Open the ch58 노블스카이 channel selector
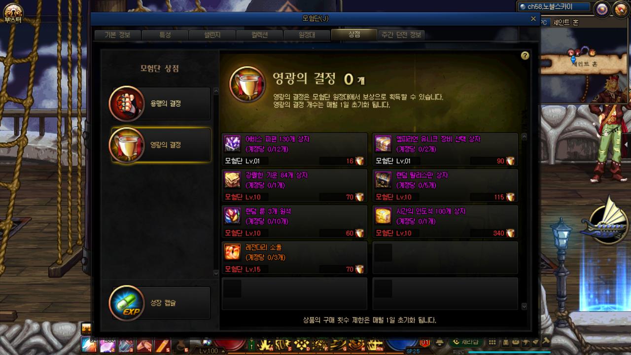631x355 pixels. 554,6
